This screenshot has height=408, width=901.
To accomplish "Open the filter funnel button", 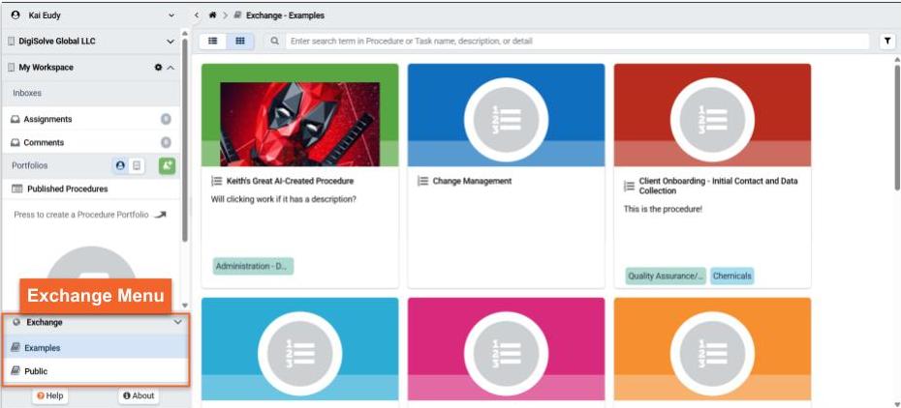I will pyautogui.click(x=887, y=42).
